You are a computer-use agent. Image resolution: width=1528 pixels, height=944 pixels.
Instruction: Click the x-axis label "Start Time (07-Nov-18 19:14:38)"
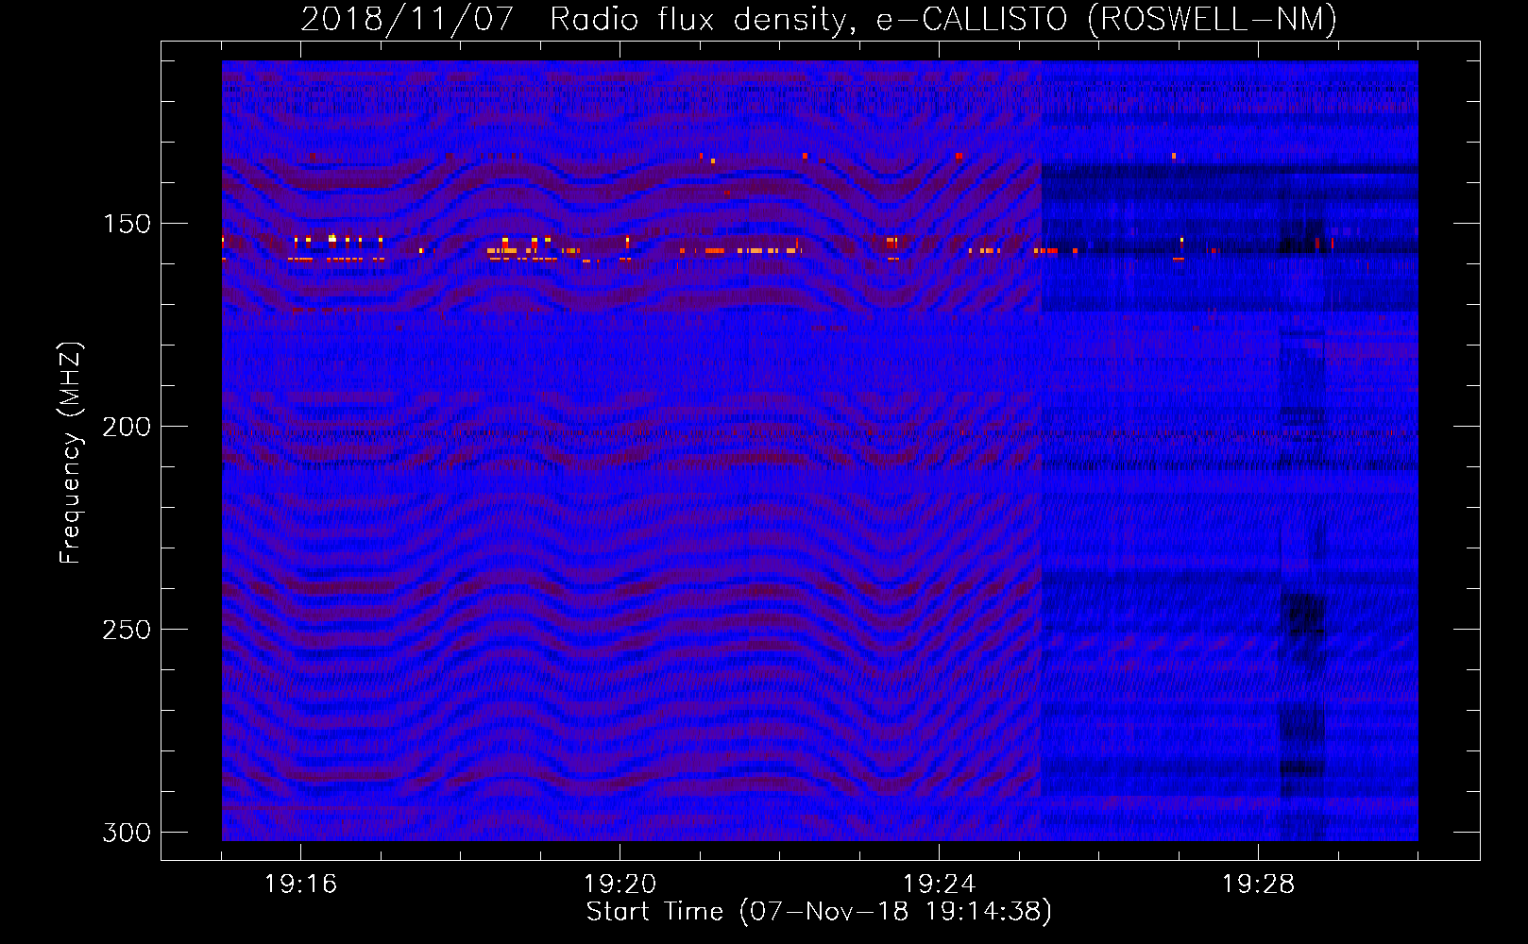[819, 912]
